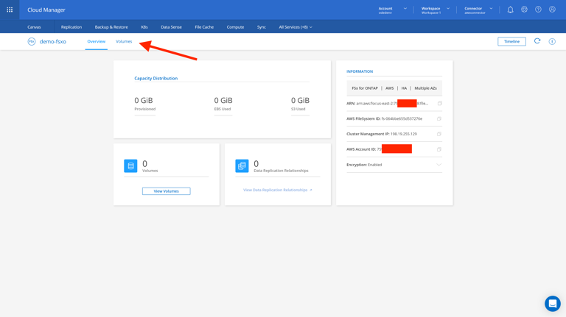The image size is (566, 317).
Task: Expand the Encryption row chevron
Action: tap(439, 165)
